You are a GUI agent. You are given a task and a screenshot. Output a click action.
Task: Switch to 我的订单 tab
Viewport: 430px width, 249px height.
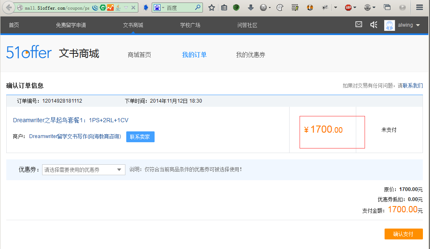194,55
